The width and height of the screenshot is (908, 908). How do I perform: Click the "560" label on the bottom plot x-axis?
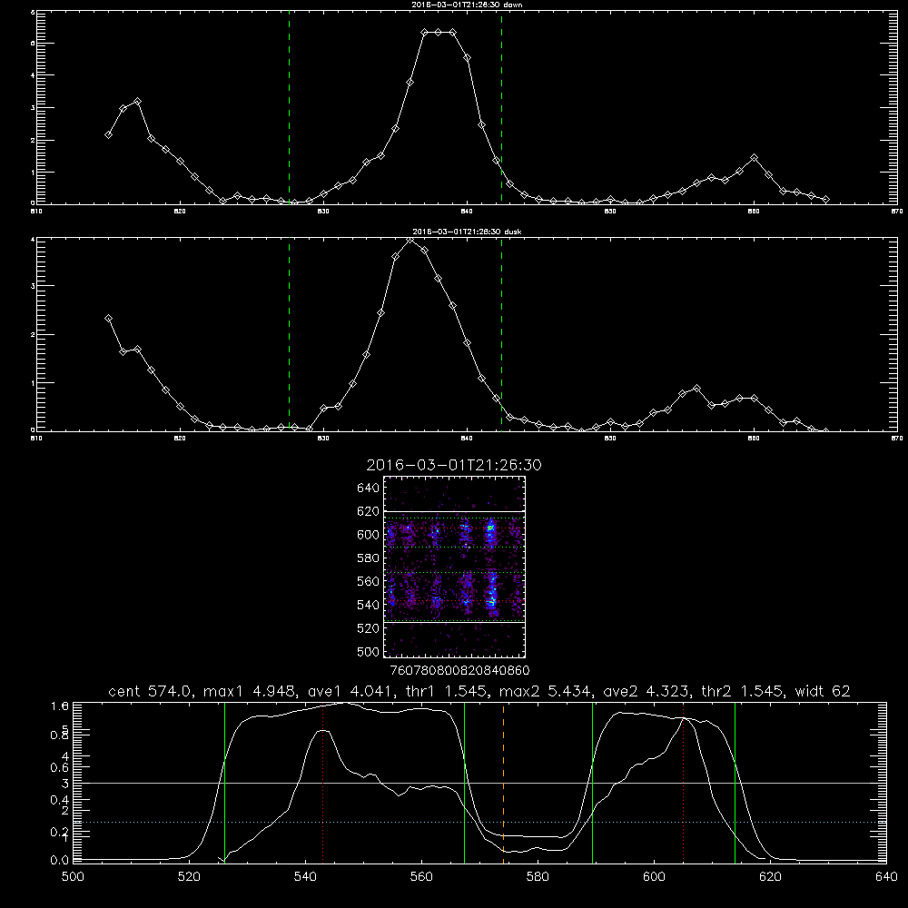[421, 877]
